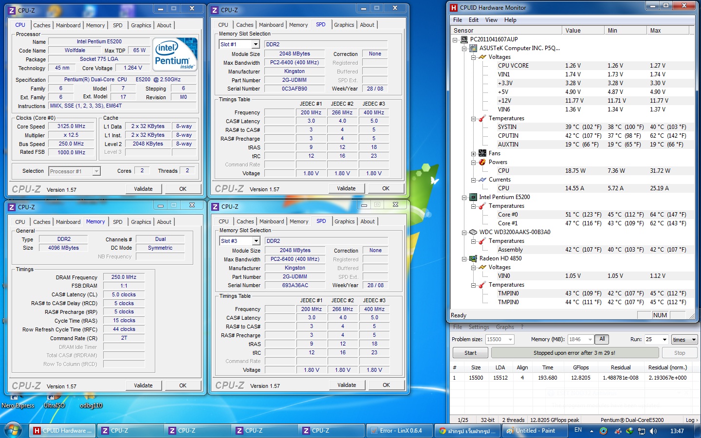The image size is (701, 438).
Task: Click the red H icon in Hardware Monitor's title bar
Action: pos(454,8)
